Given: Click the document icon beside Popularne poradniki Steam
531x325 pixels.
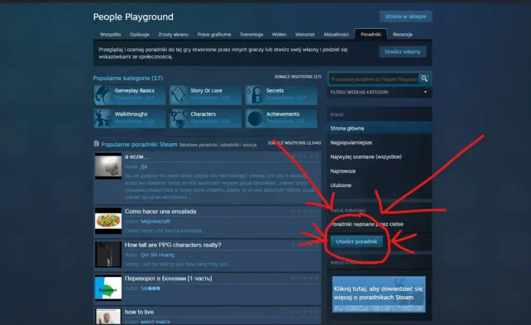Looking at the screenshot, I should click(x=96, y=144).
